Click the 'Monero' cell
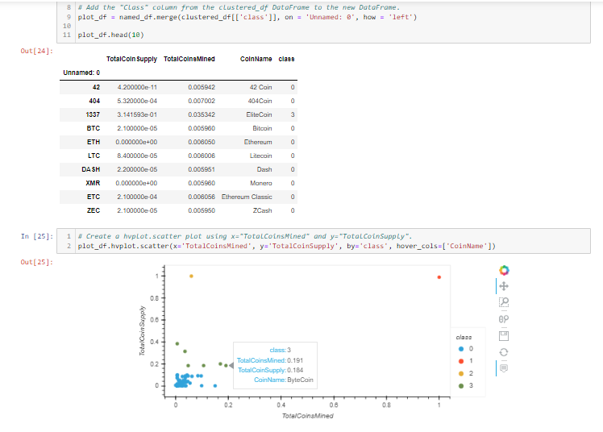 261,183
